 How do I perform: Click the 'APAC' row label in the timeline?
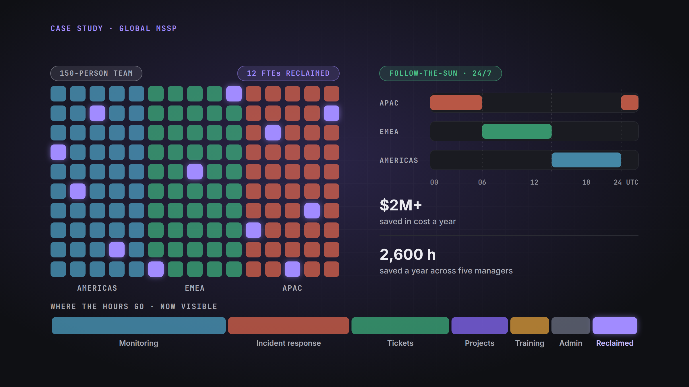pyautogui.click(x=389, y=103)
